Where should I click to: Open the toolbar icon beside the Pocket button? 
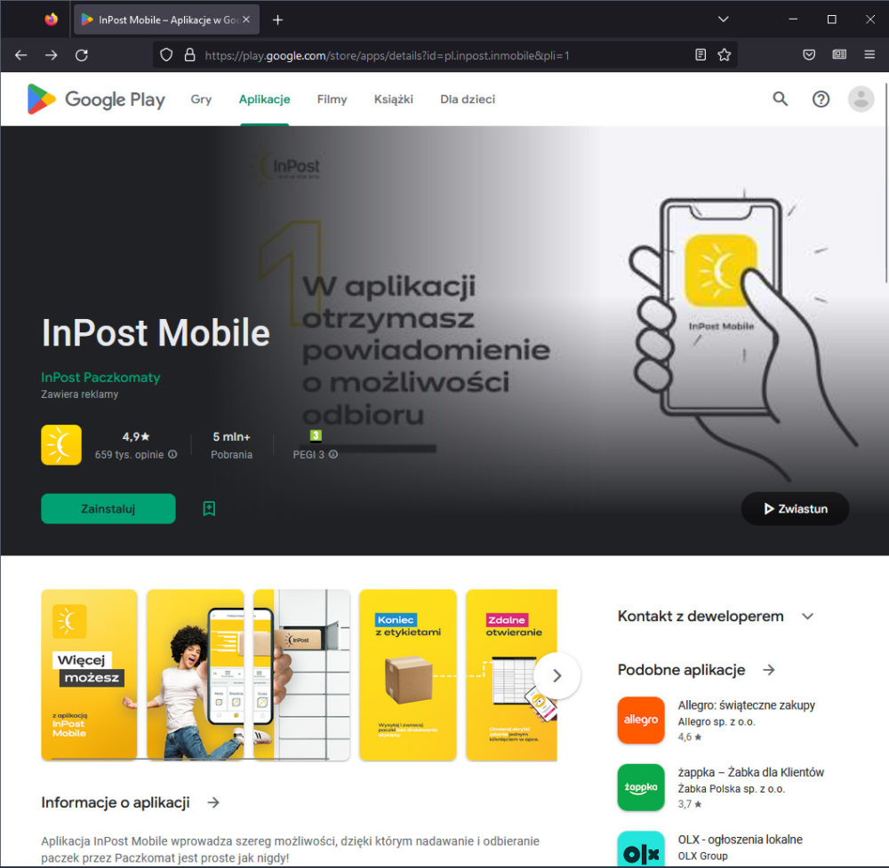[x=839, y=55]
